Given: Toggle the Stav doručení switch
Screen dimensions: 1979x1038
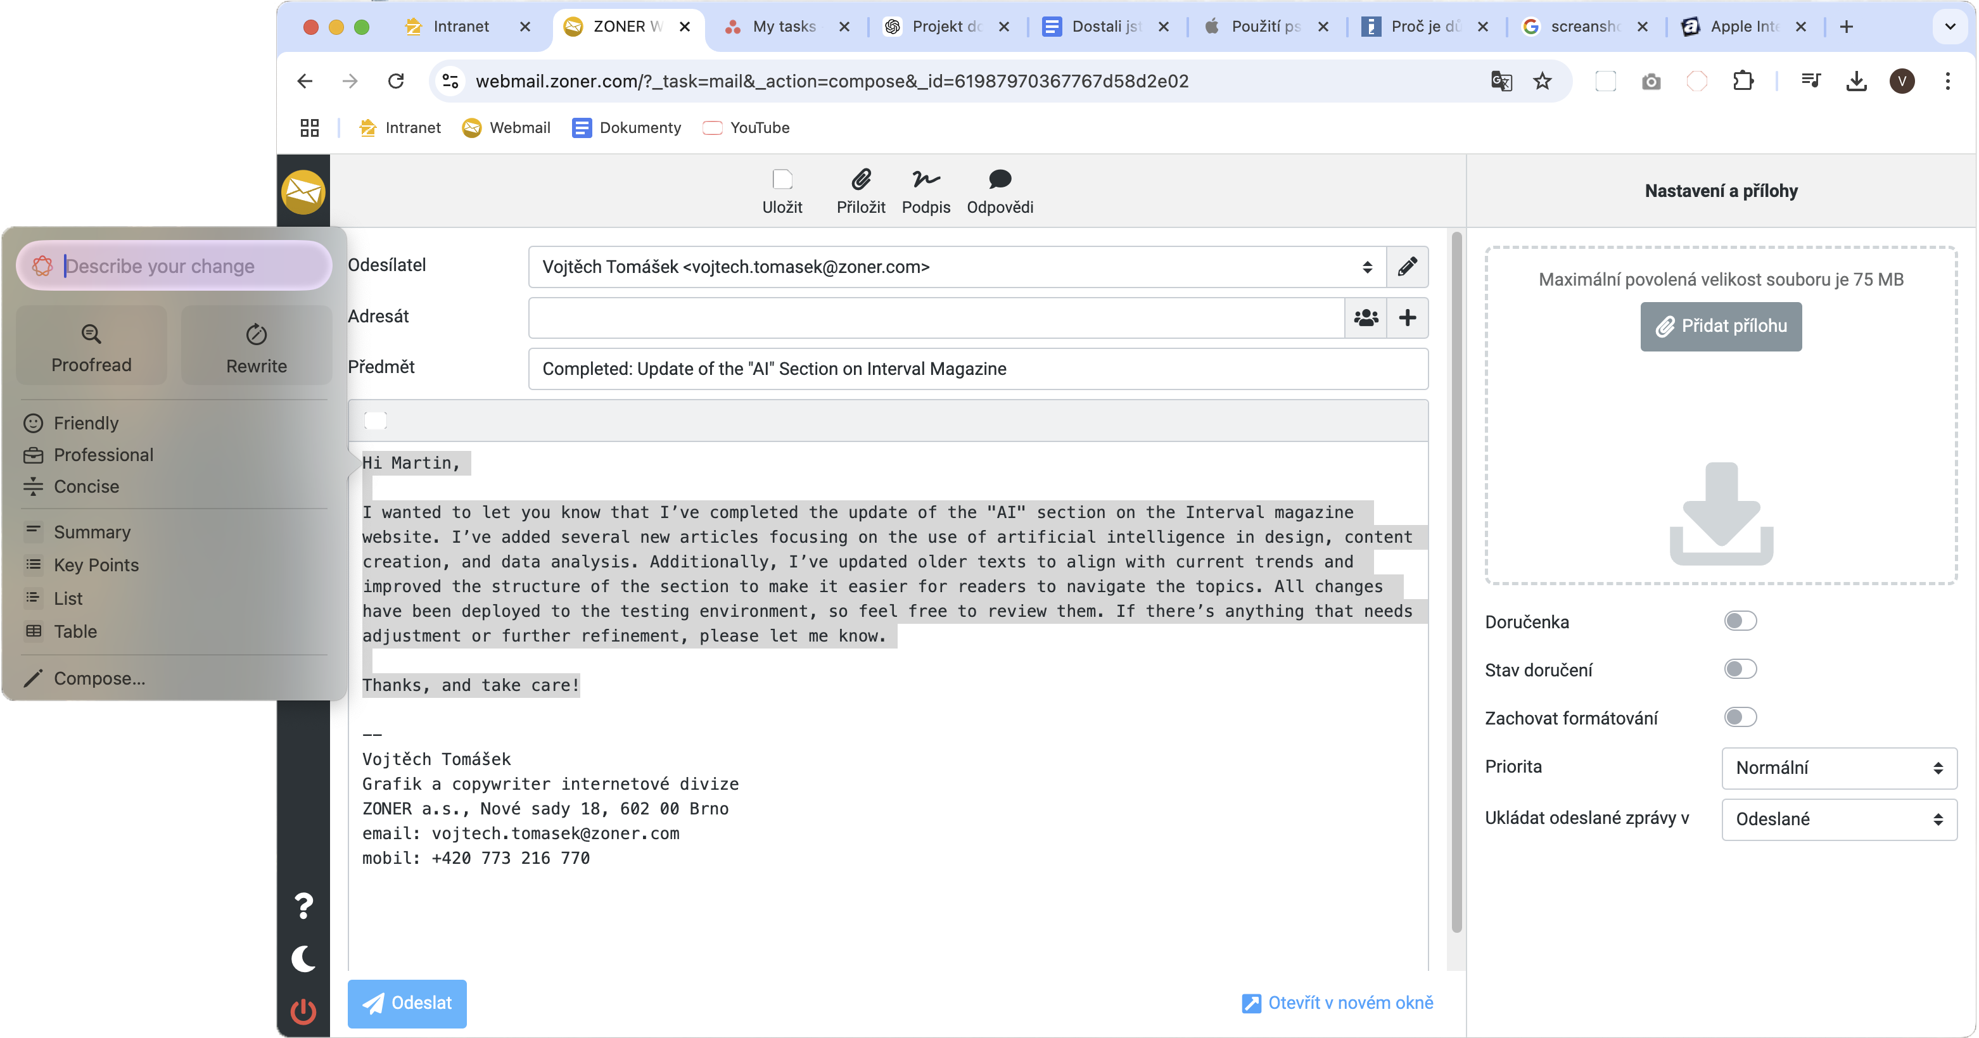Looking at the screenshot, I should 1740,669.
